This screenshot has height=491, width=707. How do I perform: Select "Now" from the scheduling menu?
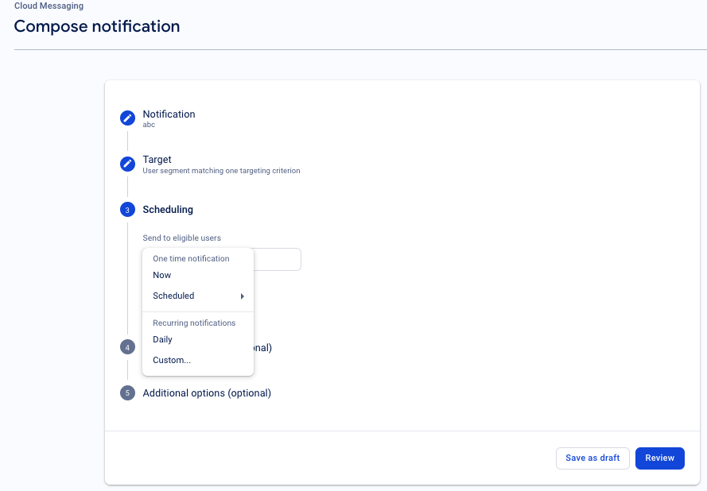(x=162, y=275)
